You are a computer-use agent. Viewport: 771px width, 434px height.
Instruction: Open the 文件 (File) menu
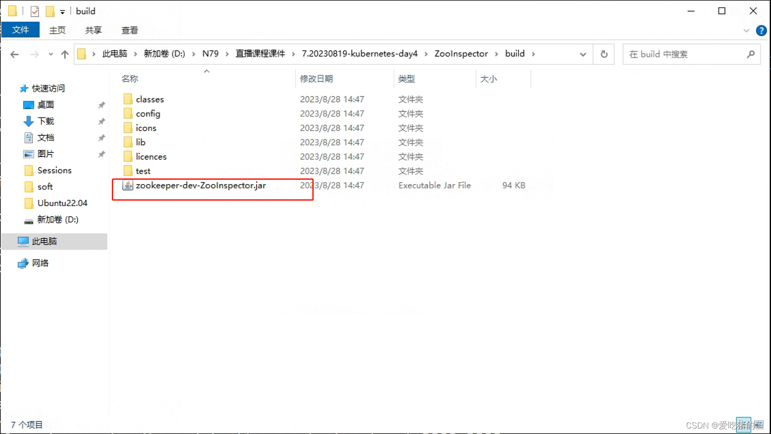click(20, 30)
